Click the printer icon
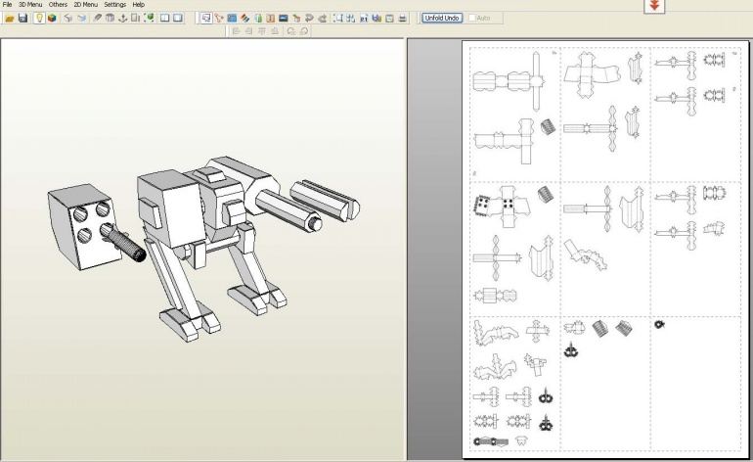The width and height of the screenshot is (753, 462). [403, 19]
